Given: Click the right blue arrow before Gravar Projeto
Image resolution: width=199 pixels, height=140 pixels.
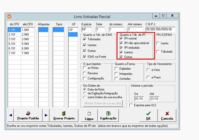Looking at the screenshot, I should (x=46, y=115).
